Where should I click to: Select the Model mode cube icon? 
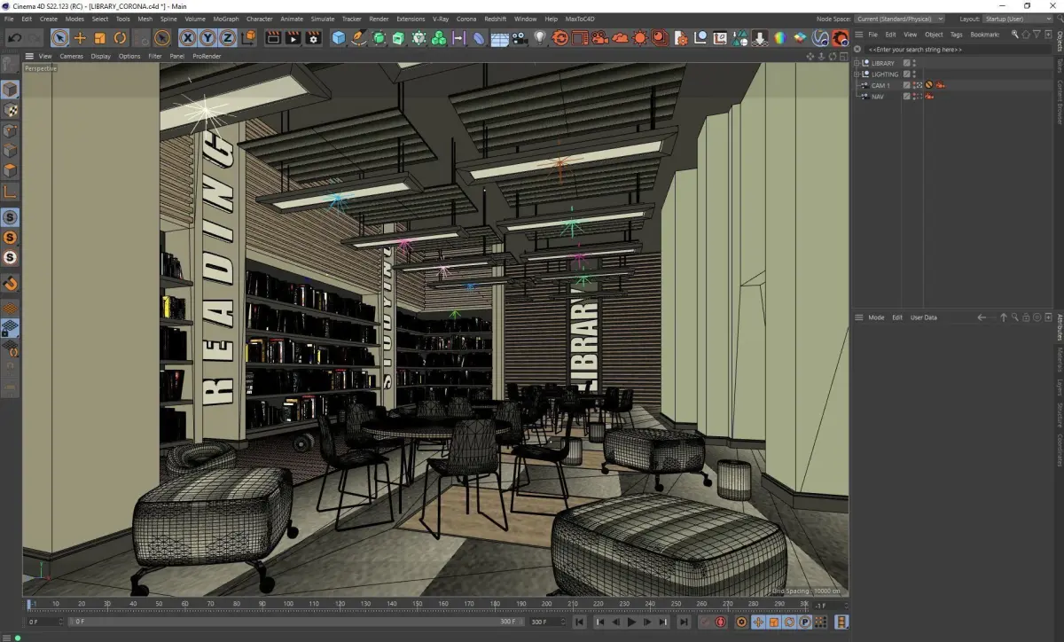[10, 90]
